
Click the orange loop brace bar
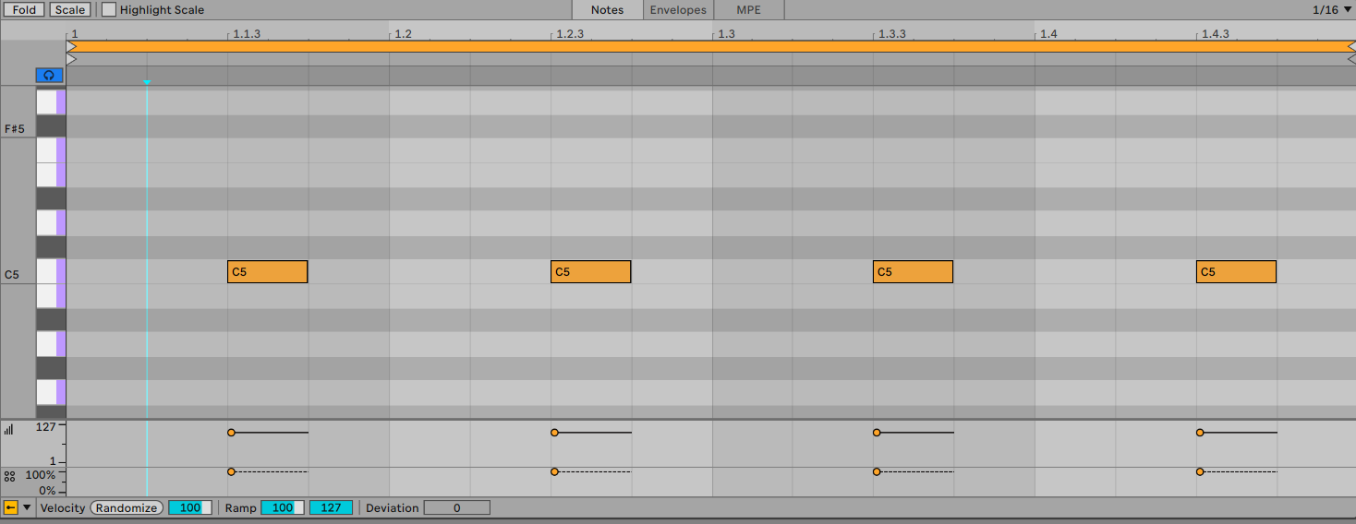(711, 46)
